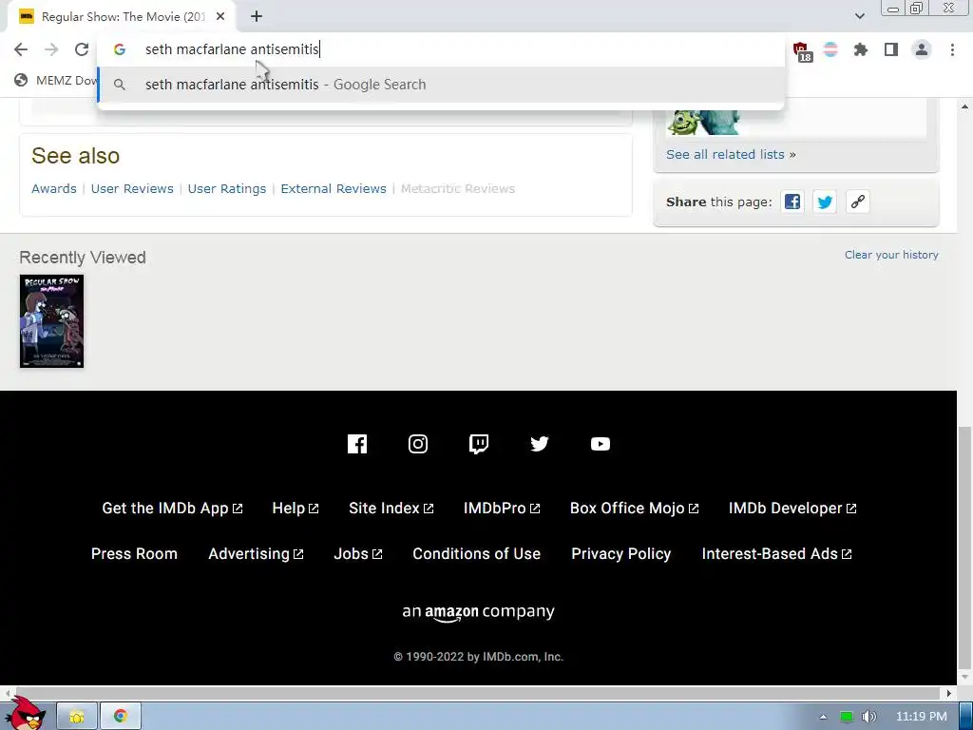This screenshot has width=973, height=730.
Task: Open the IMDb Developer footer link
Action: (792, 509)
